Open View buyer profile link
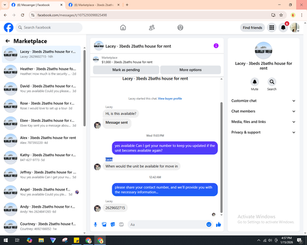Viewport: 307px width, 245px height. 170,99
